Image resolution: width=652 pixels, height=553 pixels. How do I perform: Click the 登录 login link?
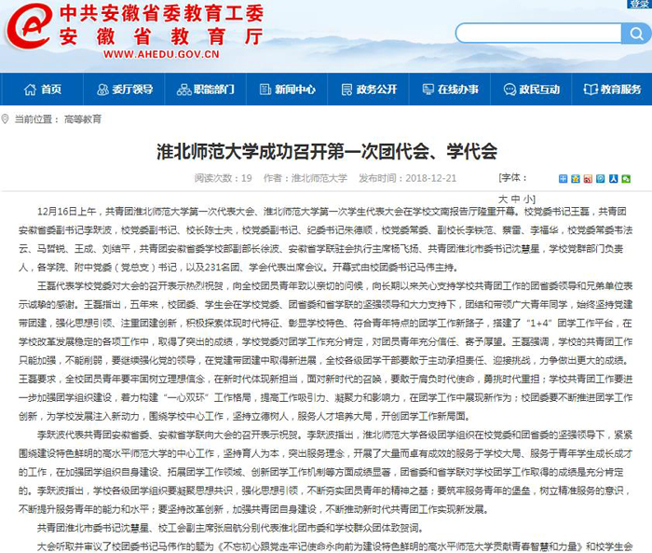[639, 4]
